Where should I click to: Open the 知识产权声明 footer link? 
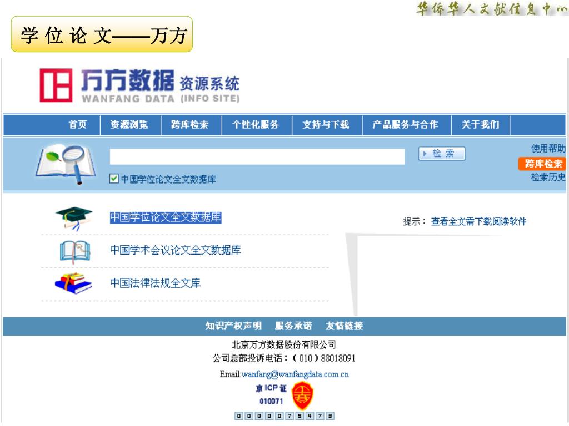coord(233,326)
